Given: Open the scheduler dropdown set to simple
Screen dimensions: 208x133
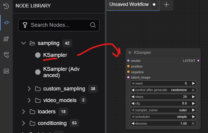Looking at the screenshot, I should pos(163,117).
